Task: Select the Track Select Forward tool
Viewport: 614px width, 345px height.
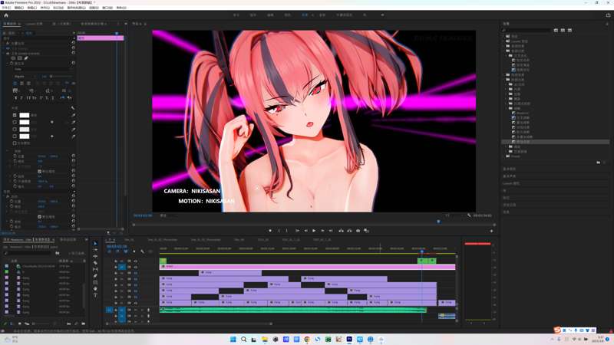Action: click(95, 250)
